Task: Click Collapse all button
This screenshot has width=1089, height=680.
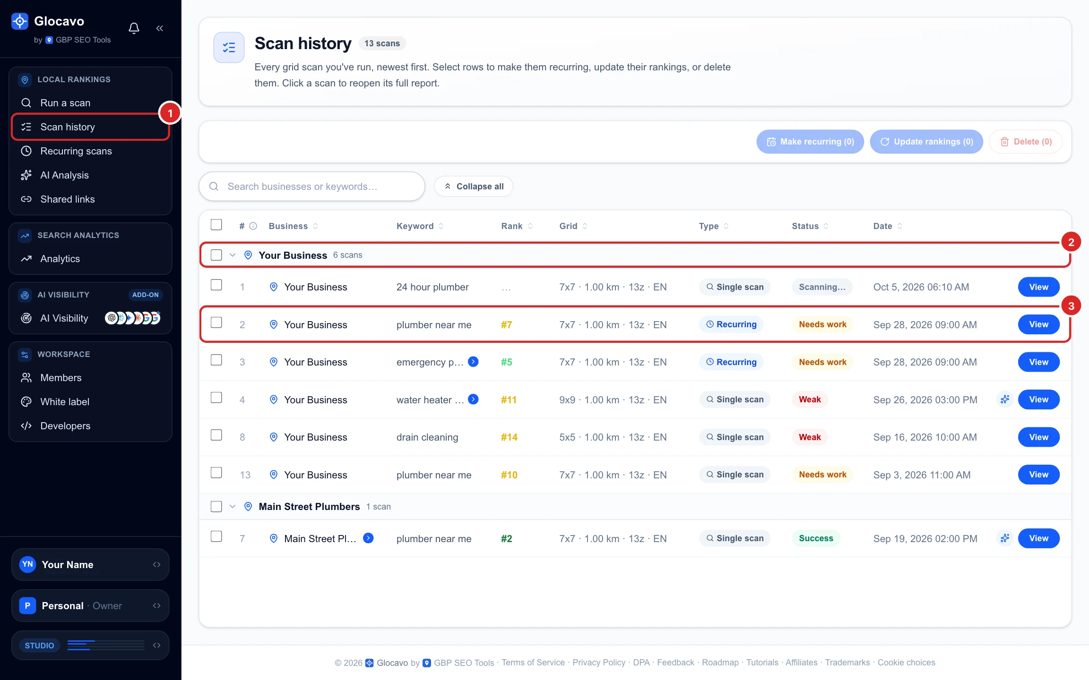Action: coord(474,187)
